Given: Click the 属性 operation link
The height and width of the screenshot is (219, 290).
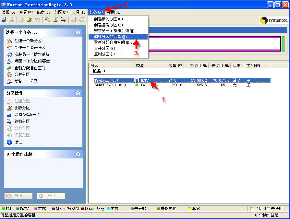Looking at the screenshot, I should (18, 142).
